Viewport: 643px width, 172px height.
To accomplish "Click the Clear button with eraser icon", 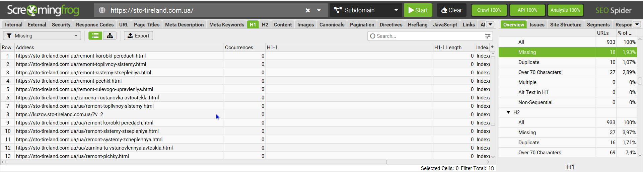I will tap(451, 10).
